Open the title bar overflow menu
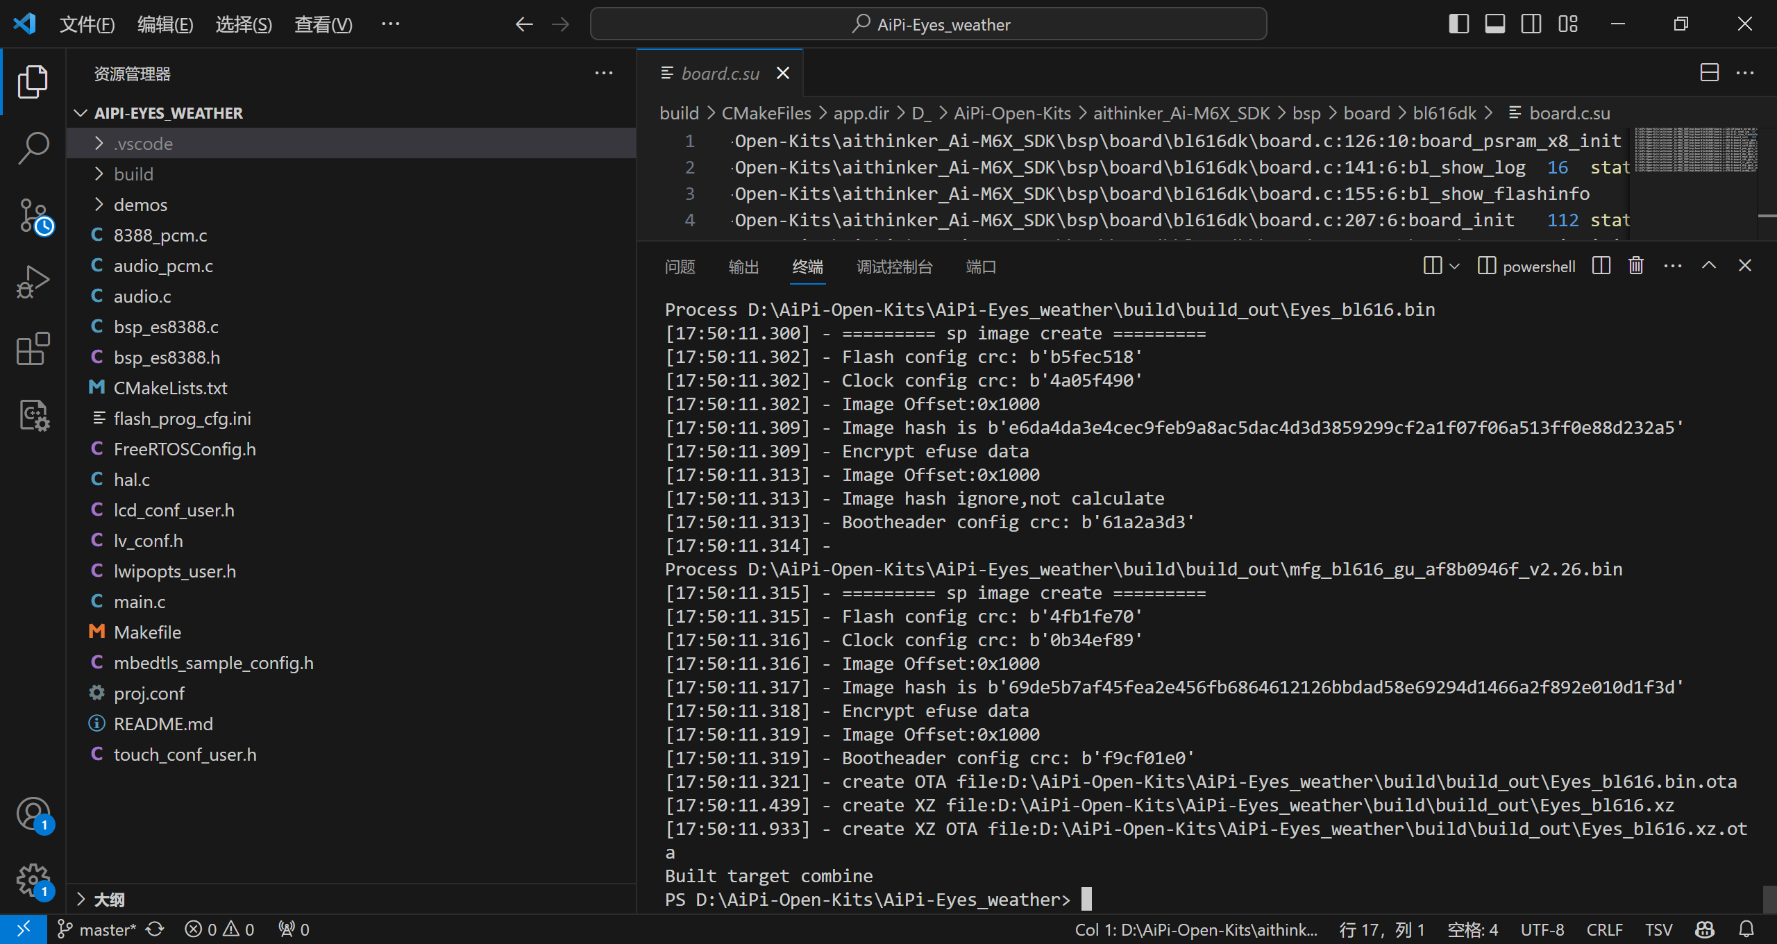 point(391,24)
